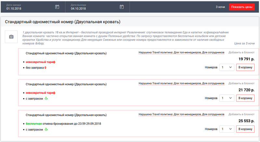
Task: Click Добавить в блокнот for second offer
Action: 241,84
